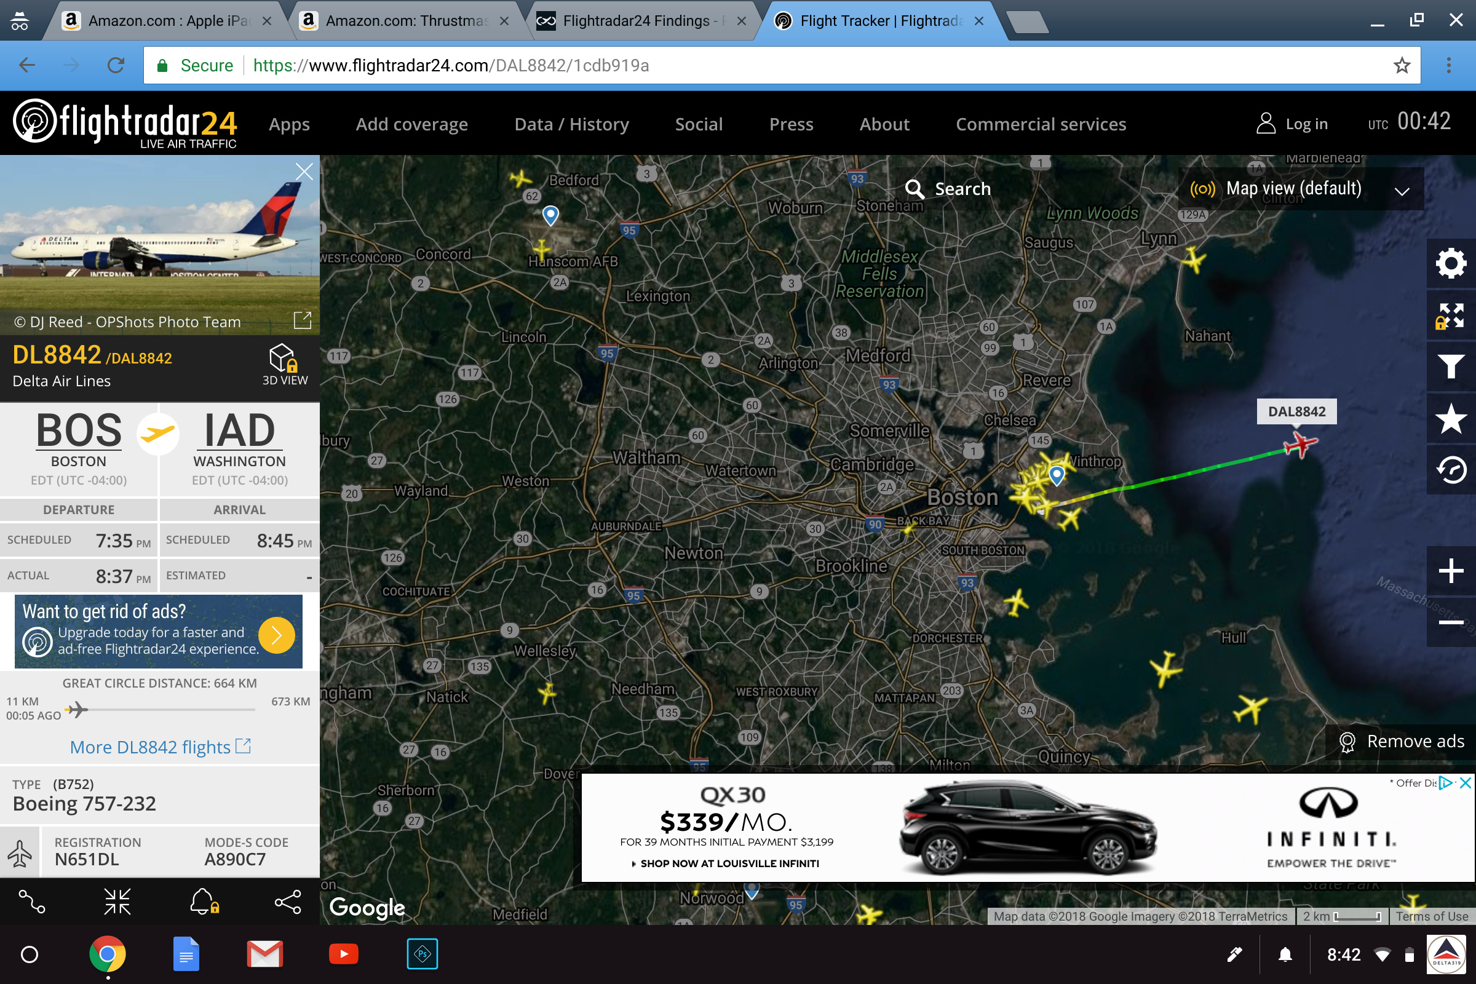Open Chrome three-dot menu
The width and height of the screenshot is (1476, 984).
tap(1448, 65)
